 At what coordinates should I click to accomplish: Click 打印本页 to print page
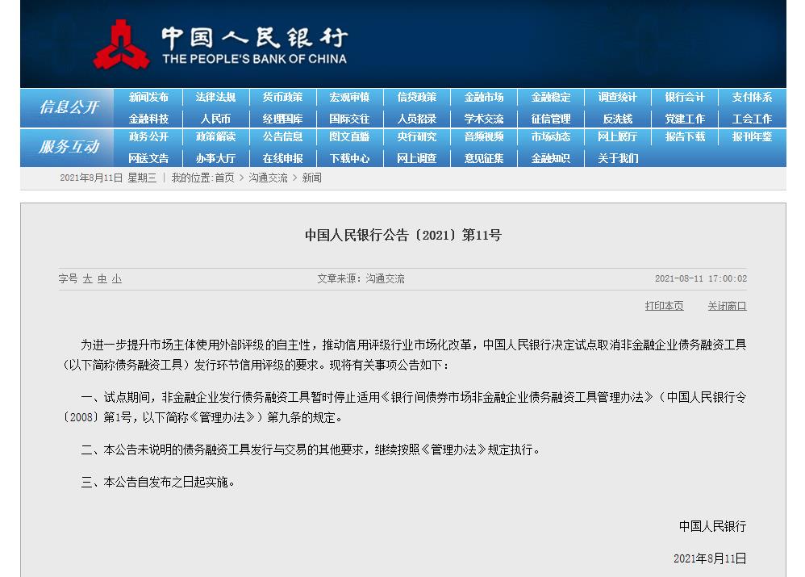[664, 306]
